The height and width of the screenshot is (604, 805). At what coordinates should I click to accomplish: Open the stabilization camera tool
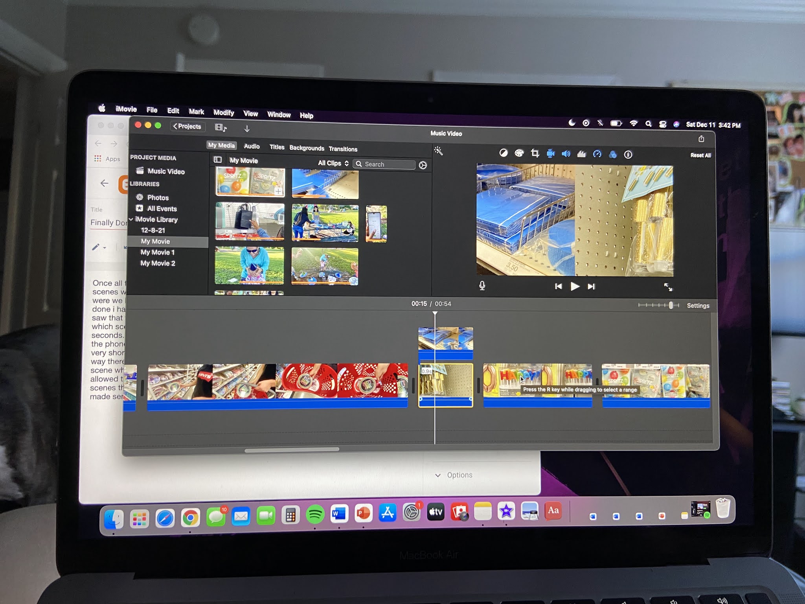click(550, 153)
